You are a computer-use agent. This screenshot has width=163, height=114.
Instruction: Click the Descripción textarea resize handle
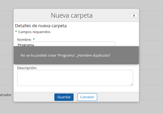(131, 84)
